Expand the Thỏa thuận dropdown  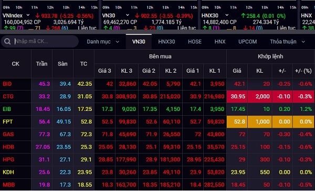[288, 42]
